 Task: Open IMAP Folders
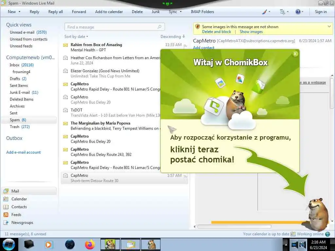pyautogui.click(x=202, y=12)
